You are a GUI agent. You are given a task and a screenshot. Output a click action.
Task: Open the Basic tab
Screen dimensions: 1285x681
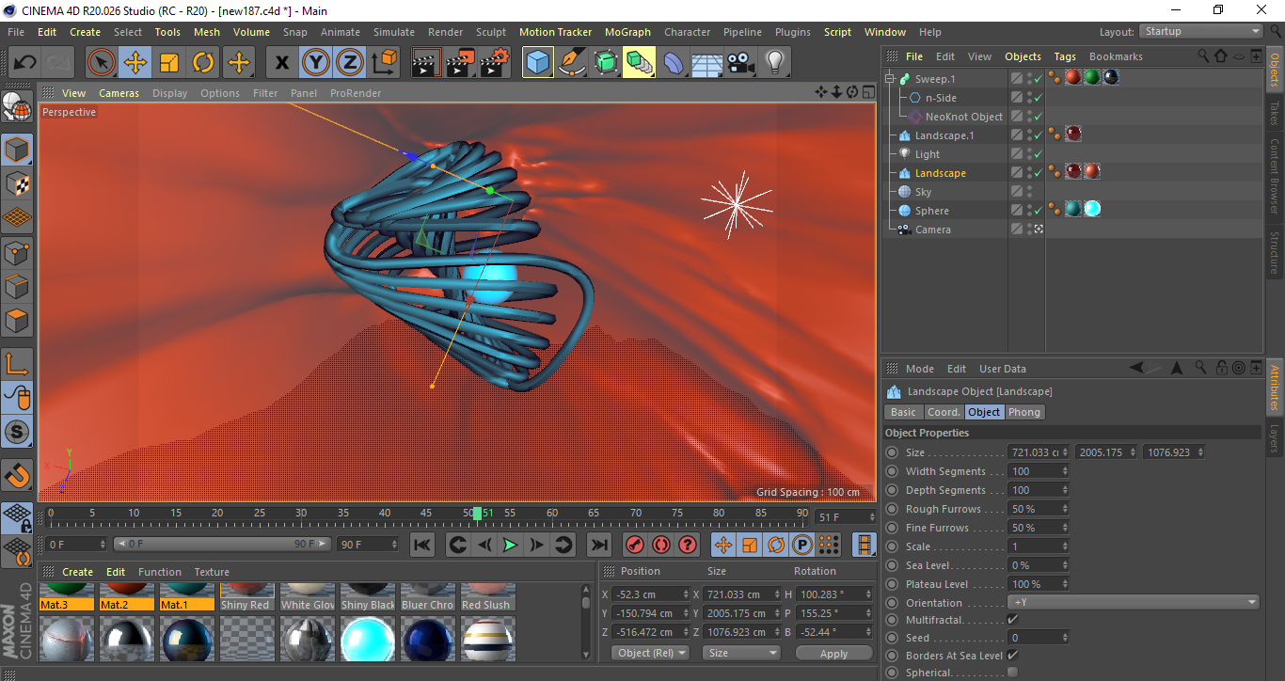[903, 412]
